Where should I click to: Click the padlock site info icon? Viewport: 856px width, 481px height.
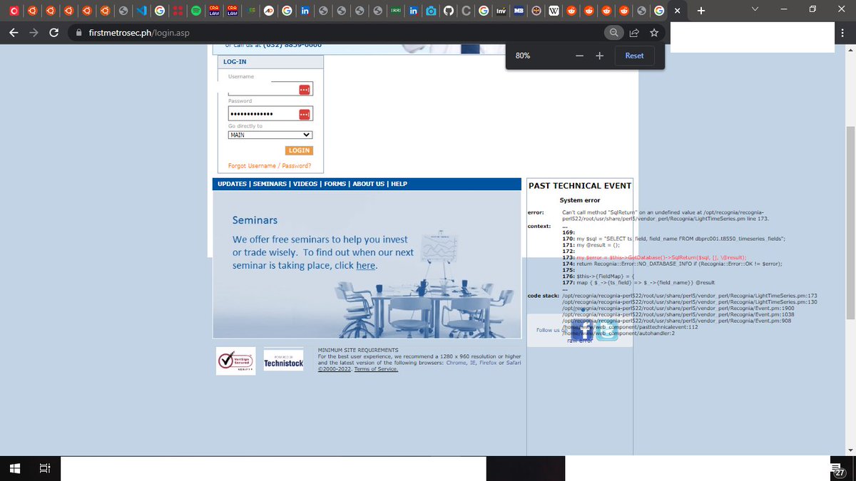pos(78,33)
